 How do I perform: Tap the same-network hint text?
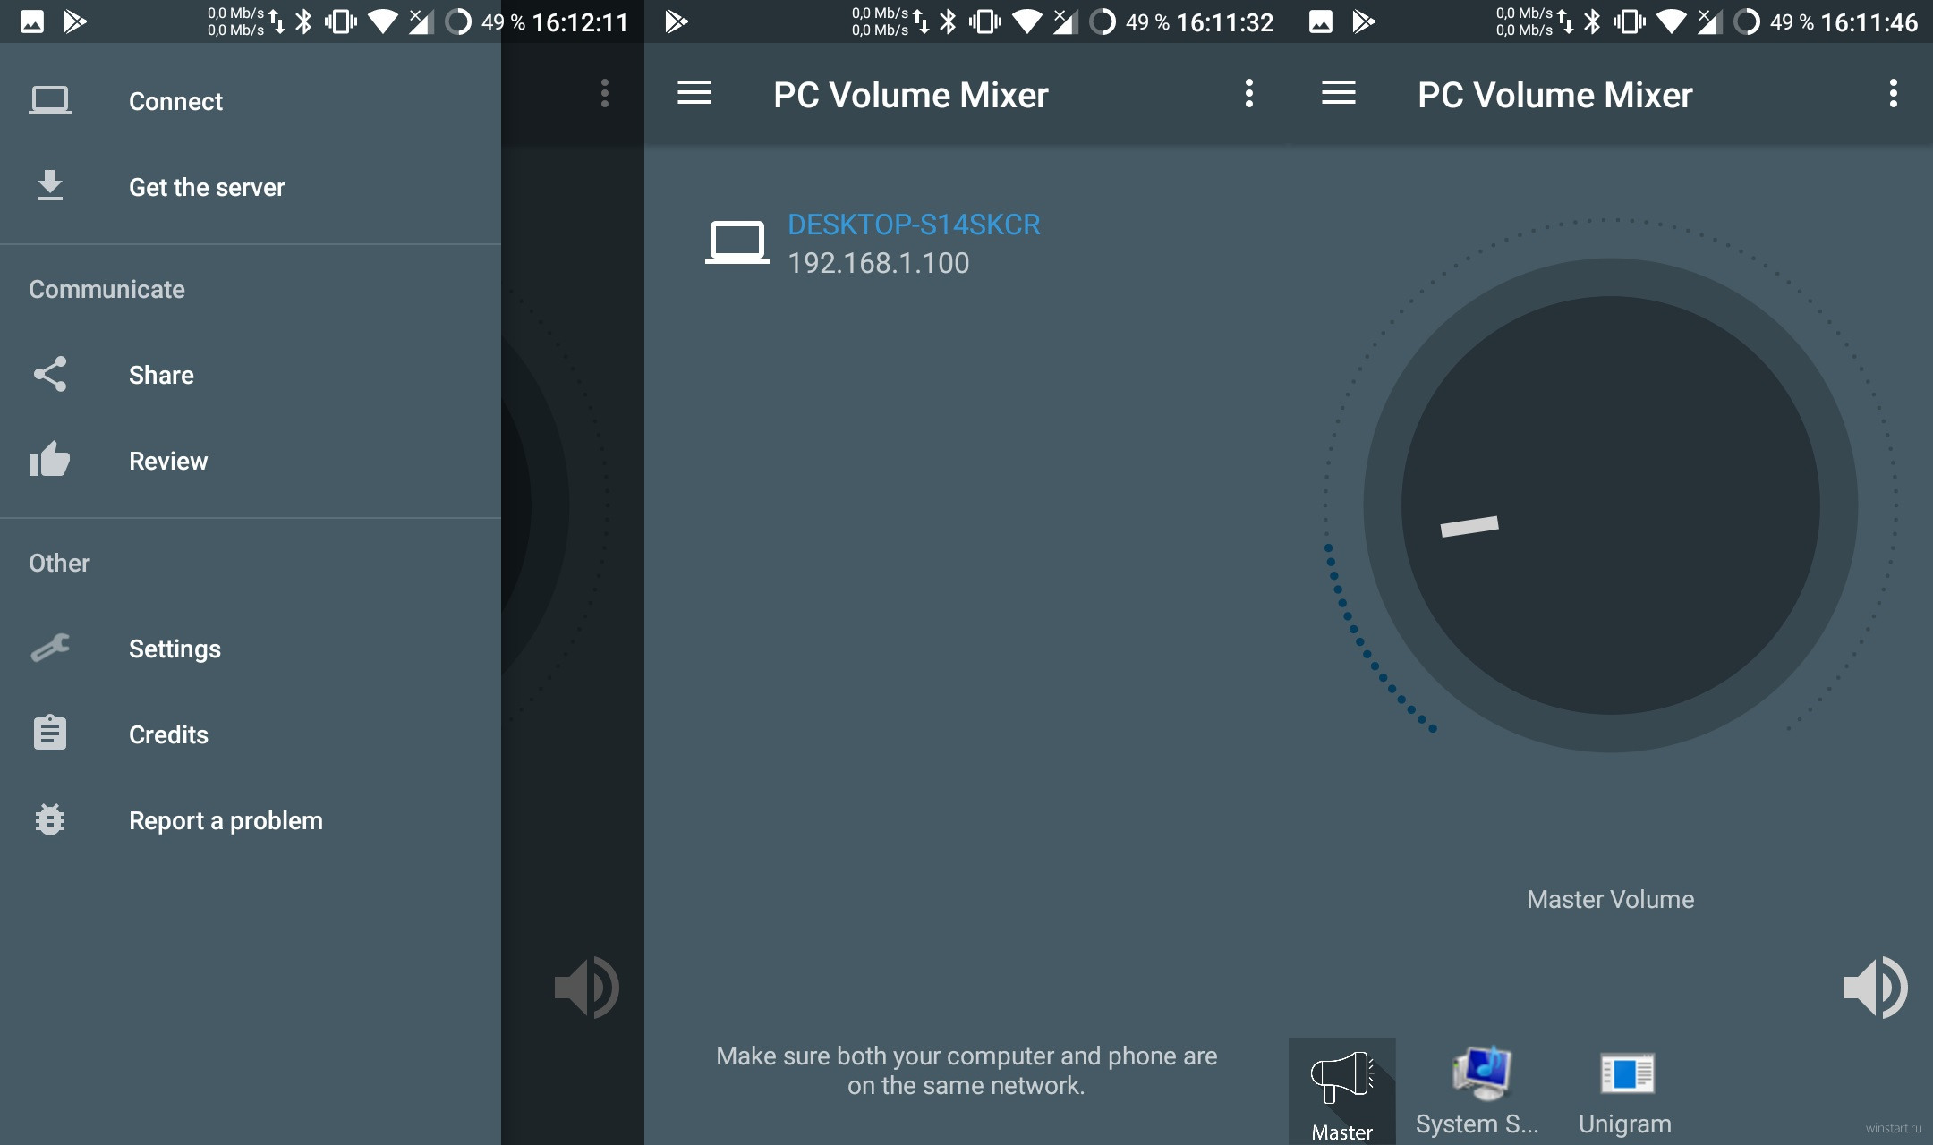point(966,1071)
